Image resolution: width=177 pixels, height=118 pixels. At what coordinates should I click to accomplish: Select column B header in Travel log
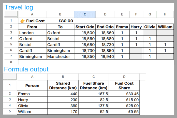(60, 14)
